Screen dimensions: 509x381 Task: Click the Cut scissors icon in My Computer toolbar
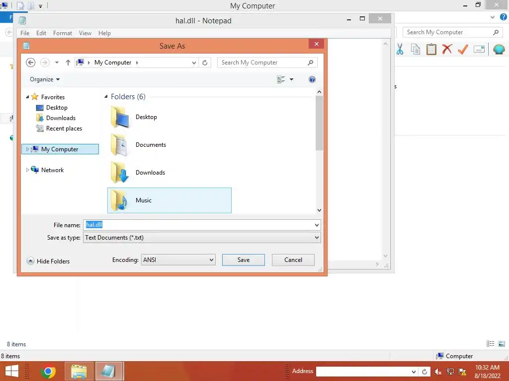(400, 49)
